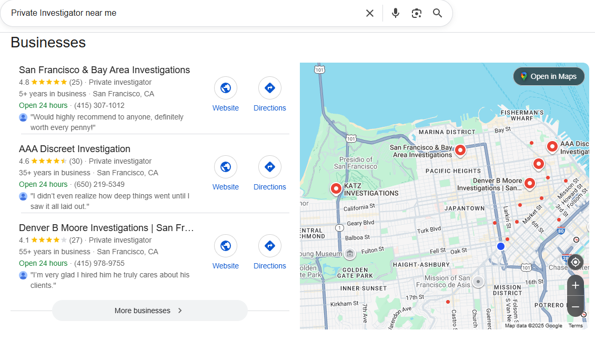The image size is (595, 340).
Task: Open AAA Discreet Investigation listing title
Action: point(75,149)
